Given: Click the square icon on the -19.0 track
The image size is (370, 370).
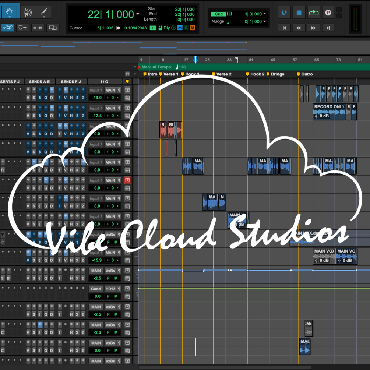Looking at the screenshot, I should (127, 90).
